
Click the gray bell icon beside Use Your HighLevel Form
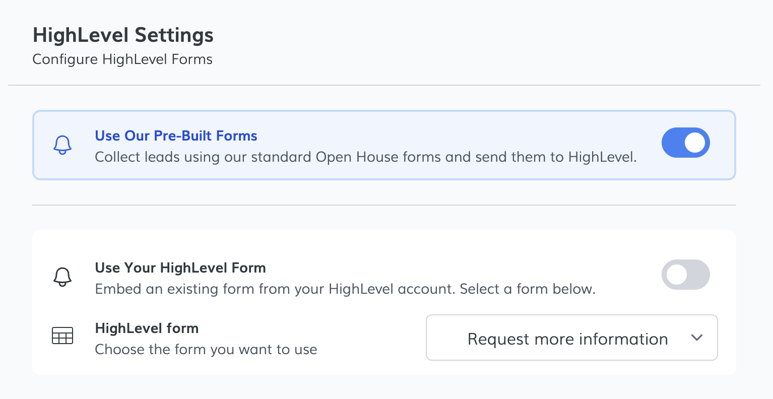coord(62,277)
